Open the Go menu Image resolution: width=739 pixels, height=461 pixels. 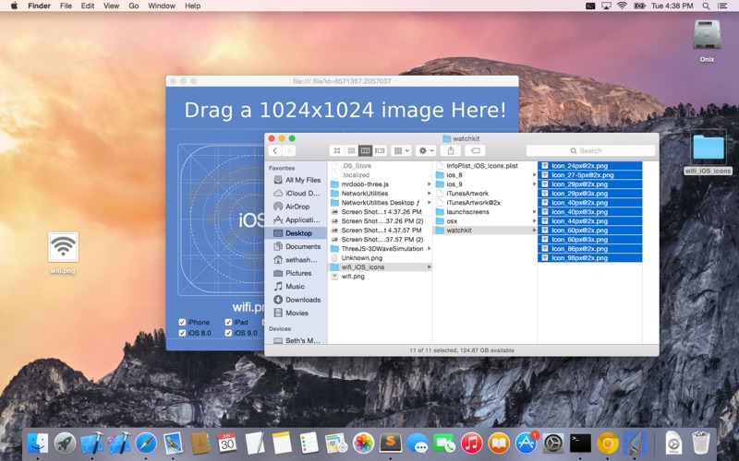click(x=134, y=6)
